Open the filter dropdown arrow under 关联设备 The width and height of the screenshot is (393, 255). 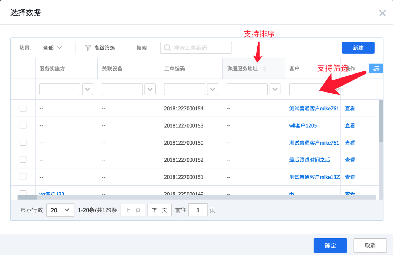click(150, 89)
